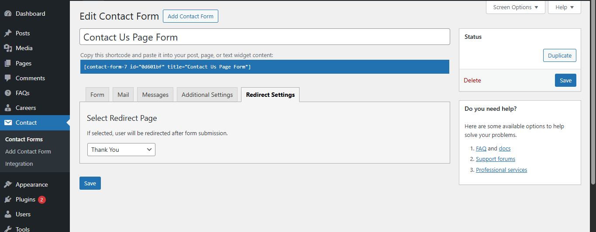Click the Comments speech bubble icon
This screenshot has width=596, height=232.
(8, 78)
